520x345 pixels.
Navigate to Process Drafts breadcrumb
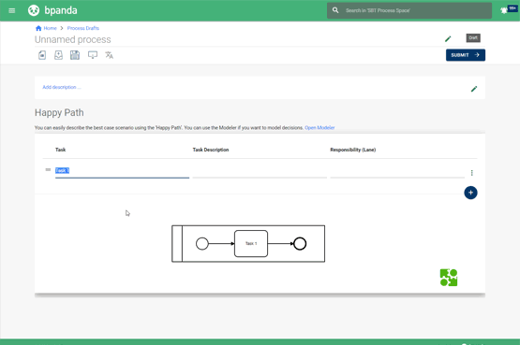tap(82, 28)
